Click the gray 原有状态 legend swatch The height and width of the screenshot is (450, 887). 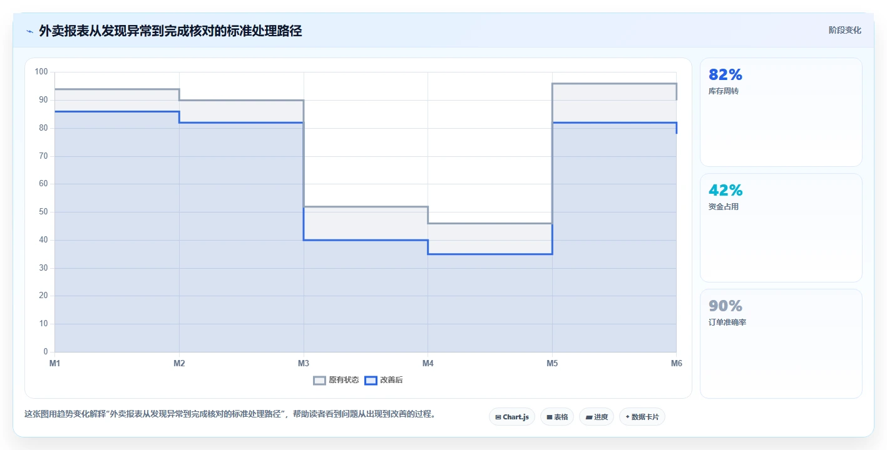pyautogui.click(x=319, y=380)
